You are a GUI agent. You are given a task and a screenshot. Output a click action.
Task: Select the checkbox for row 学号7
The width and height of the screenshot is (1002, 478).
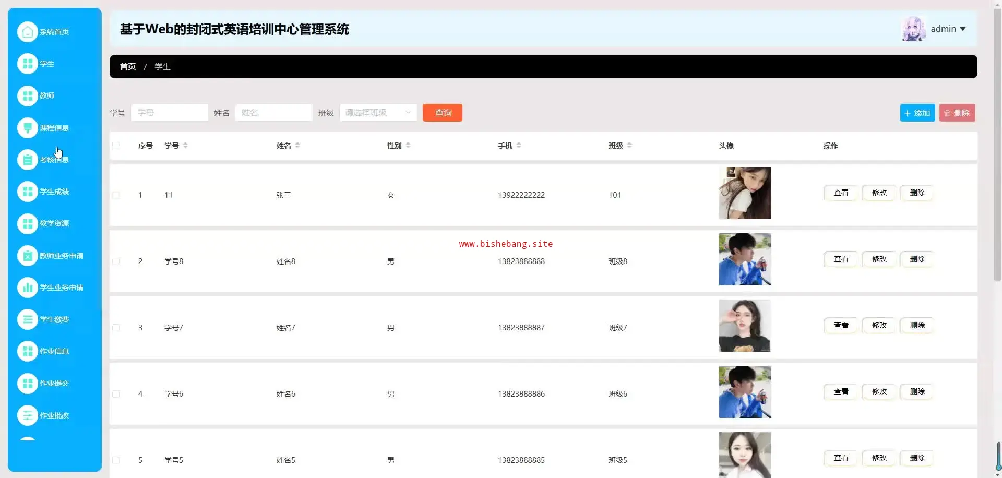(x=116, y=328)
